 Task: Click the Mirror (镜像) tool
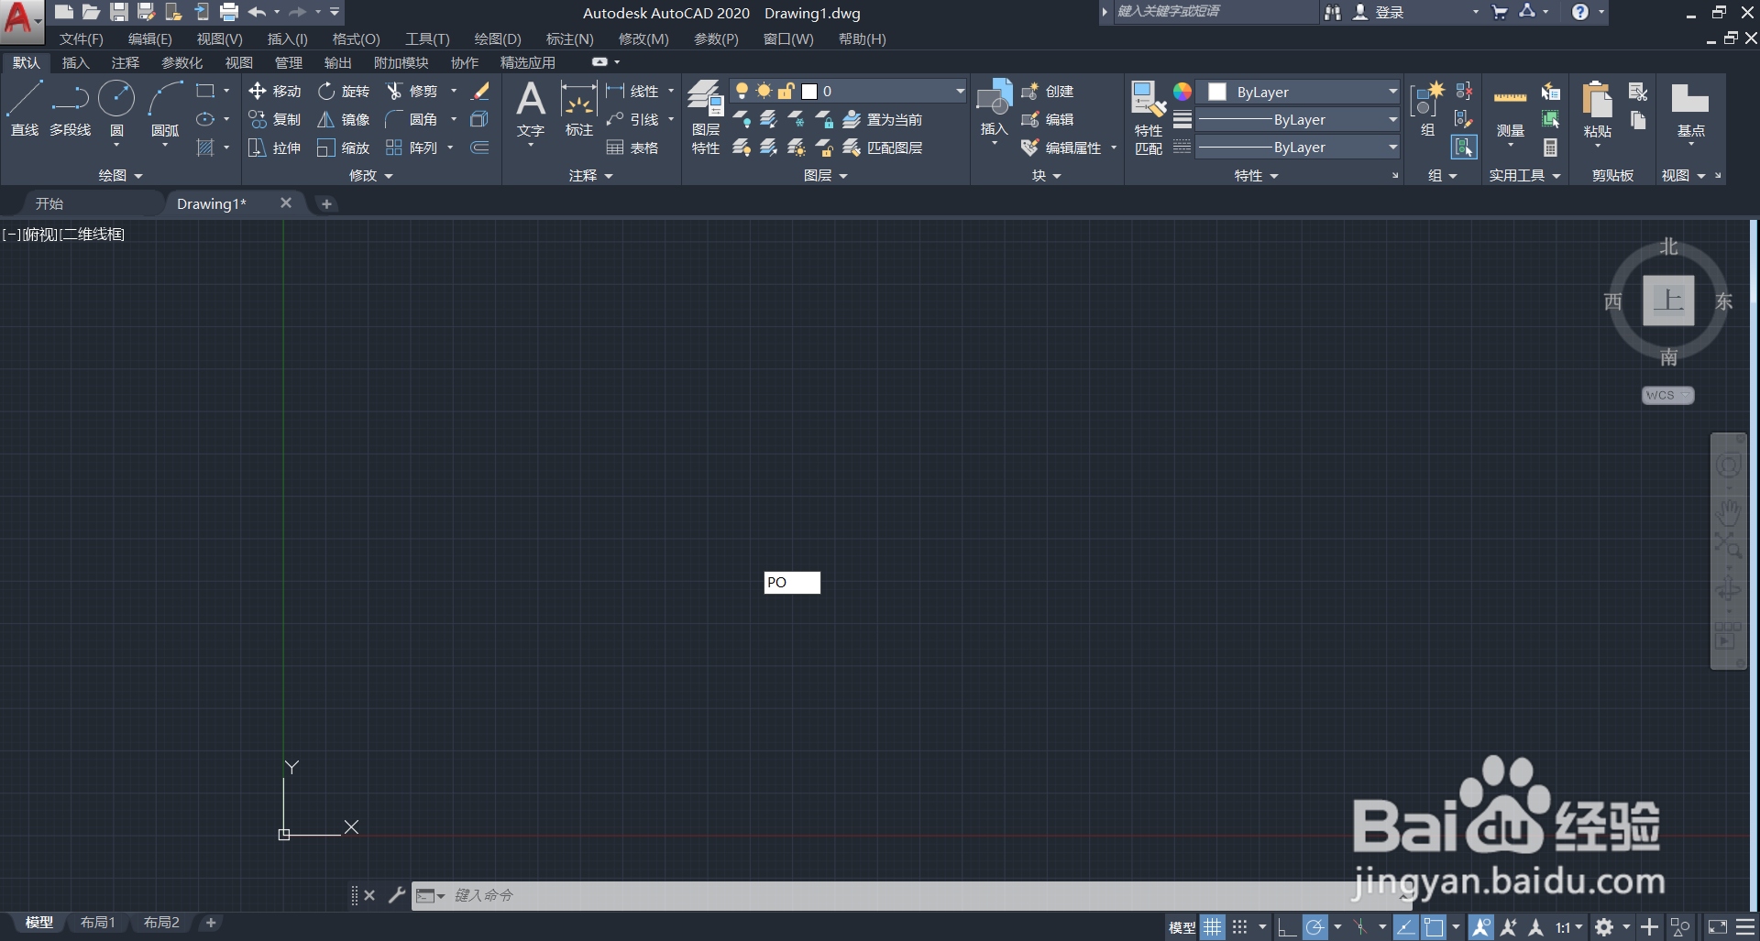tap(344, 120)
